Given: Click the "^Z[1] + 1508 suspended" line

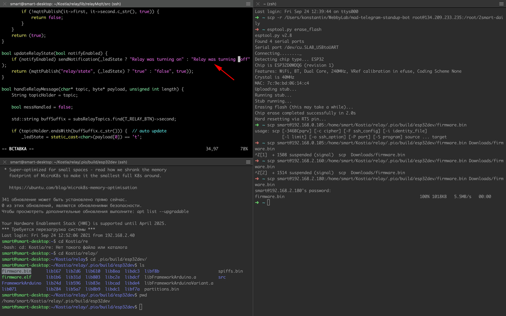Looking at the screenshot, I should (330, 155).
